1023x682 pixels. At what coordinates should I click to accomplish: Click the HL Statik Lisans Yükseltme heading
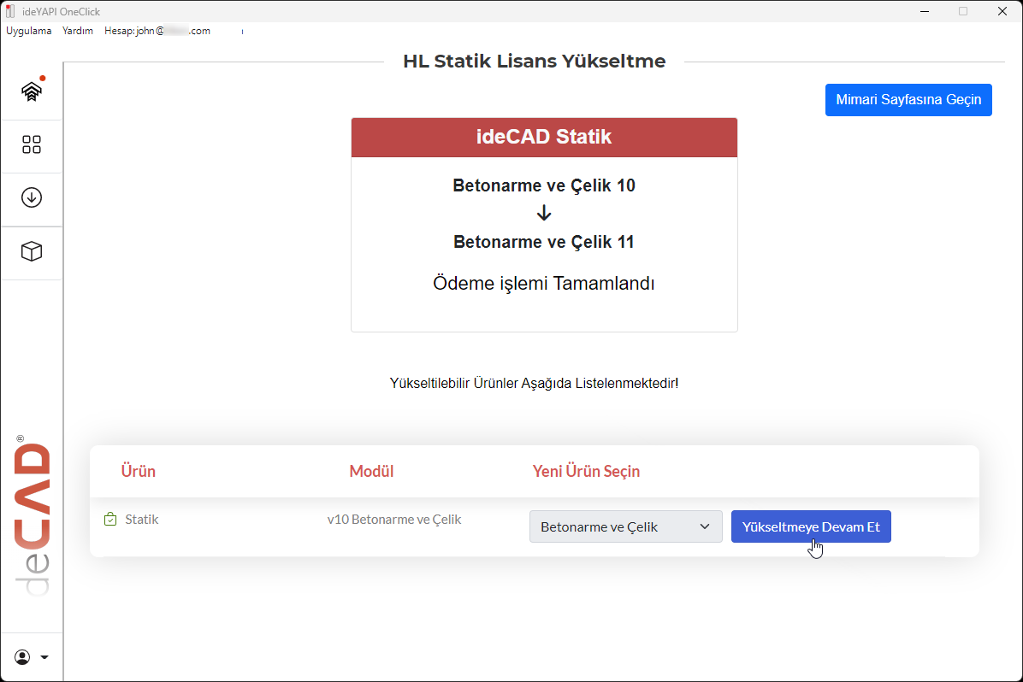535,62
